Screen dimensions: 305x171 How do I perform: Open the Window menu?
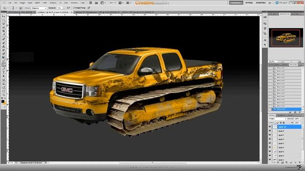click(74, 3)
